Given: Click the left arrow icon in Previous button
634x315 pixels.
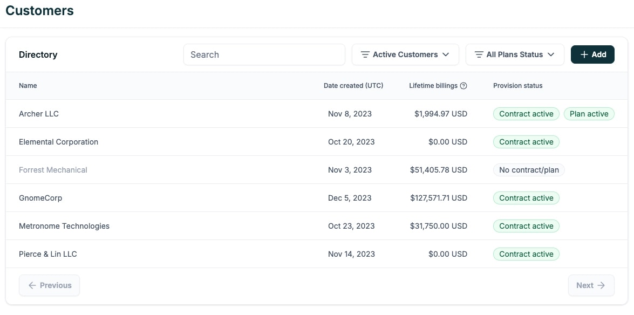Looking at the screenshot, I should (x=32, y=285).
